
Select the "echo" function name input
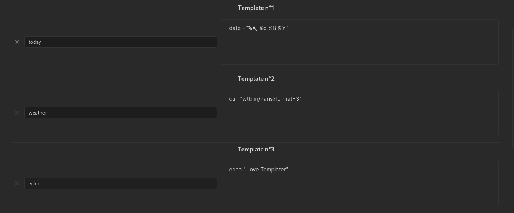[120, 183]
